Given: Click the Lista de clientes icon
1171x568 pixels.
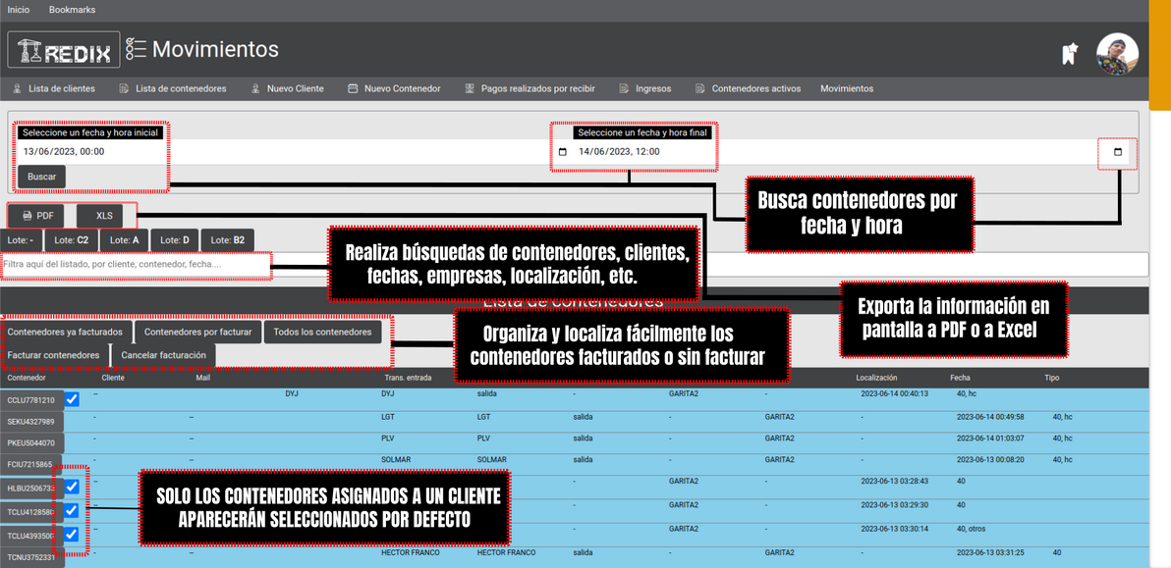Looking at the screenshot, I should click(x=18, y=88).
